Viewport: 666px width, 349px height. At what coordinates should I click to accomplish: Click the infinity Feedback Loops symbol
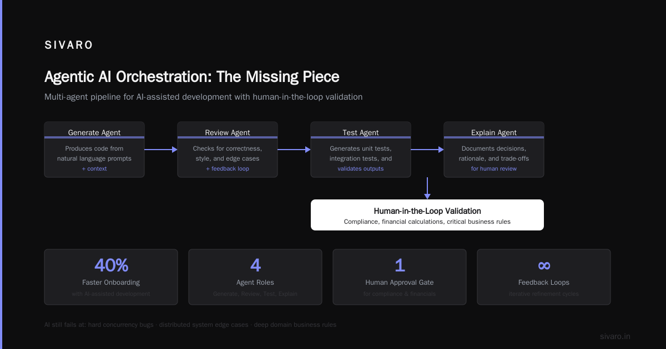click(x=544, y=265)
